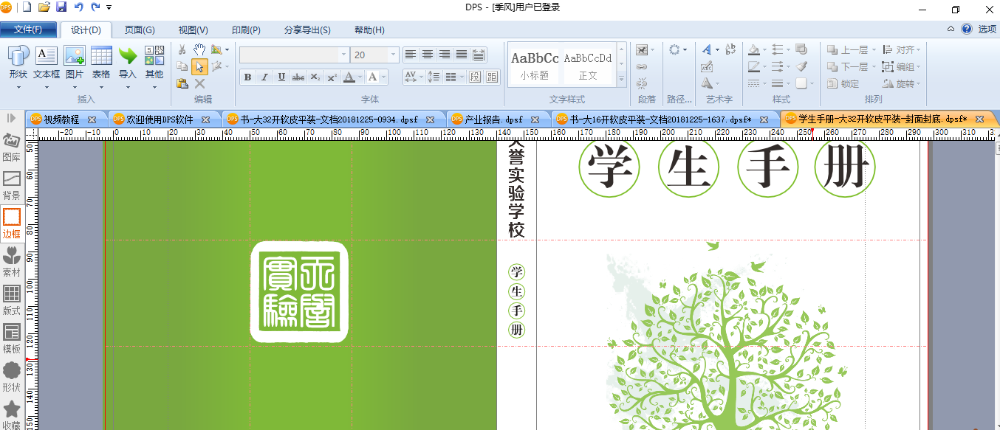Viewport: 1000px width, 430px height.
Task: Switch to 页面(G) ribbon tab
Action: point(140,30)
